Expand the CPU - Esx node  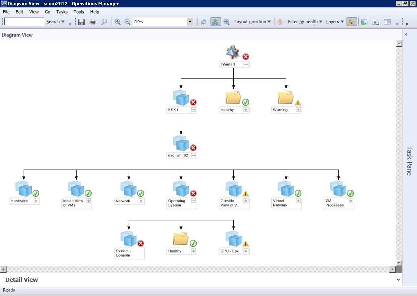tap(246, 251)
